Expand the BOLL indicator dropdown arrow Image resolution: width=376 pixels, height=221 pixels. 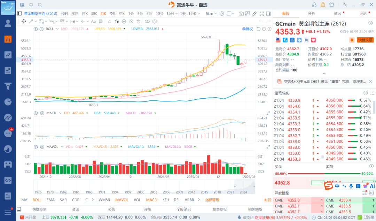click(x=57, y=29)
